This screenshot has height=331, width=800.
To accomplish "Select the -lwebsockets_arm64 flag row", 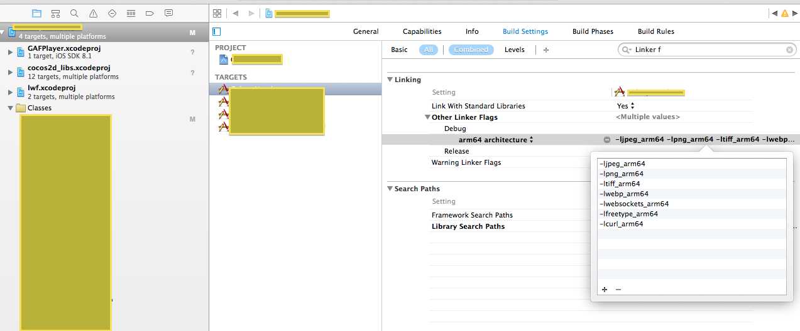I will coord(692,204).
